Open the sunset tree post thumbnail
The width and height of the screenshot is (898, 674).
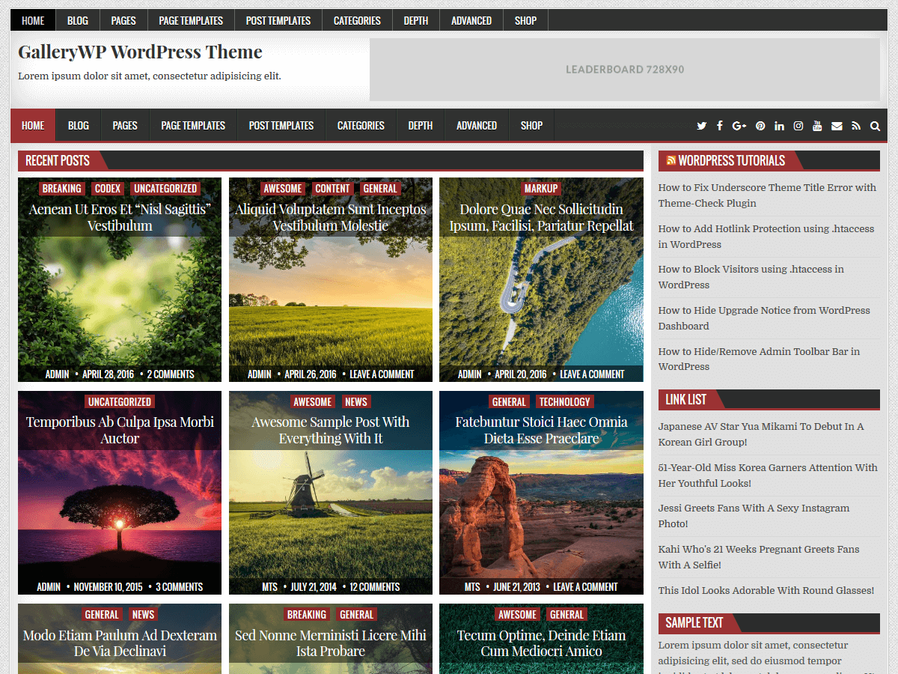pyautogui.click(x=120, y=509)
